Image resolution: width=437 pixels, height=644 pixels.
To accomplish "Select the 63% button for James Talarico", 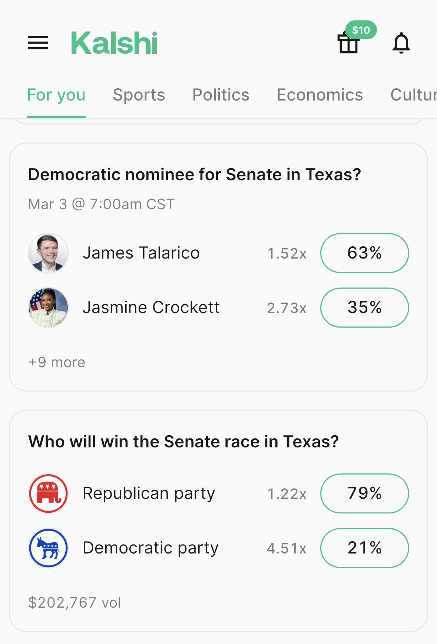I will [x=364, y=253].
